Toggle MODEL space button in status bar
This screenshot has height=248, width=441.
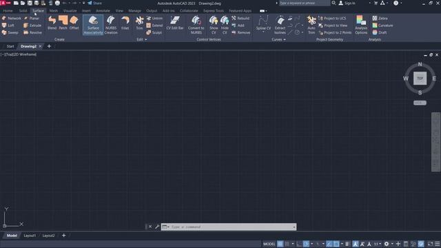pyautogui.click(x=269, y=244)
